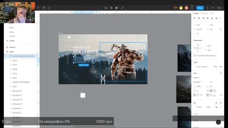
Task: Select the Frame 4 layer
Action: (12, 47)
